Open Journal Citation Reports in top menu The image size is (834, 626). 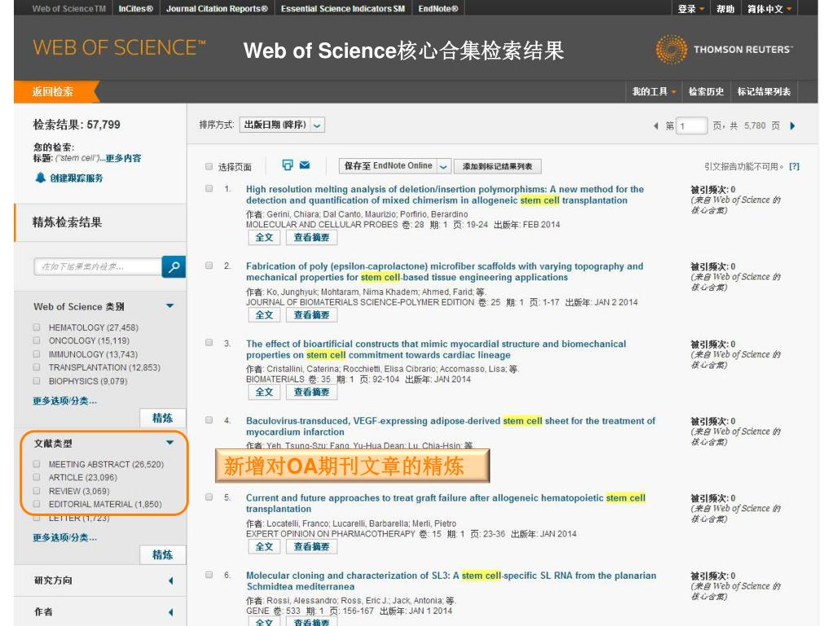[x=217, y=9]
